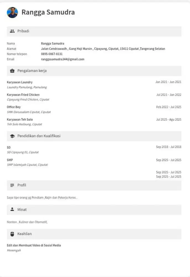190x277 pixels.
Task: Click the Minat person icon
Action: 12,210
